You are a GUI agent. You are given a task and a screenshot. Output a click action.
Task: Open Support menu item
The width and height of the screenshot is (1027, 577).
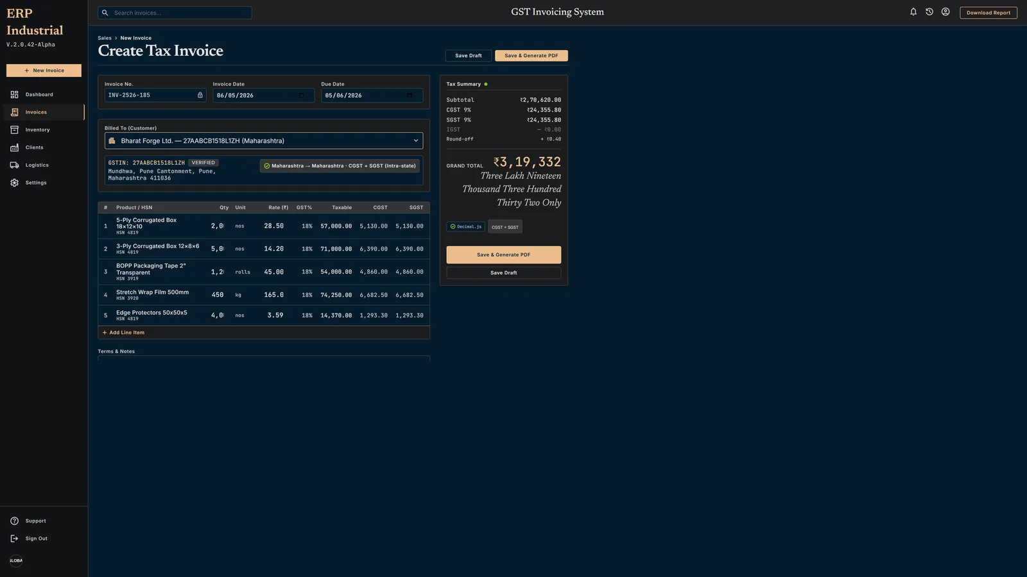click(x=44, y=521)
